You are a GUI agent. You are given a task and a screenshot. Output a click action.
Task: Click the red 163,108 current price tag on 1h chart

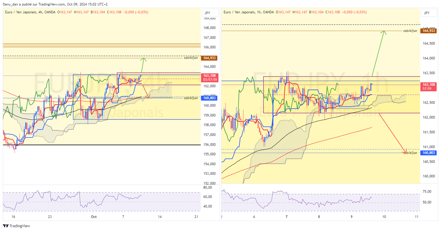(x=429, y=87)
